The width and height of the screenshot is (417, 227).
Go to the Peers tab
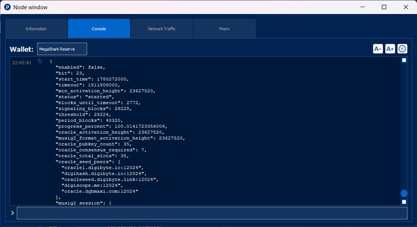[x=224, y=29]
